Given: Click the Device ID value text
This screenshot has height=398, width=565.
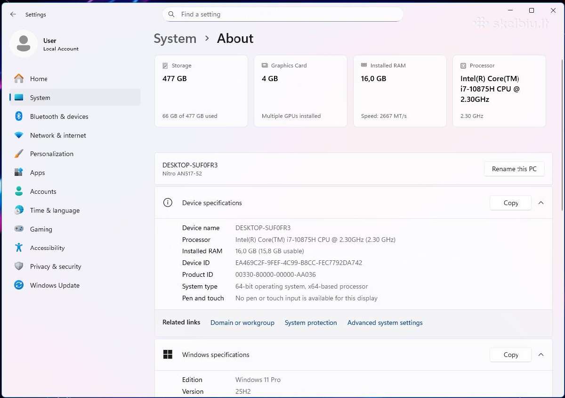Looking at the screenshot, I should (x=299, y=263).
